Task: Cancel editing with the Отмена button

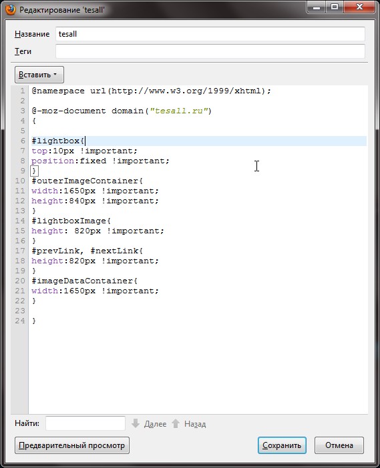Action: (339, 445)
